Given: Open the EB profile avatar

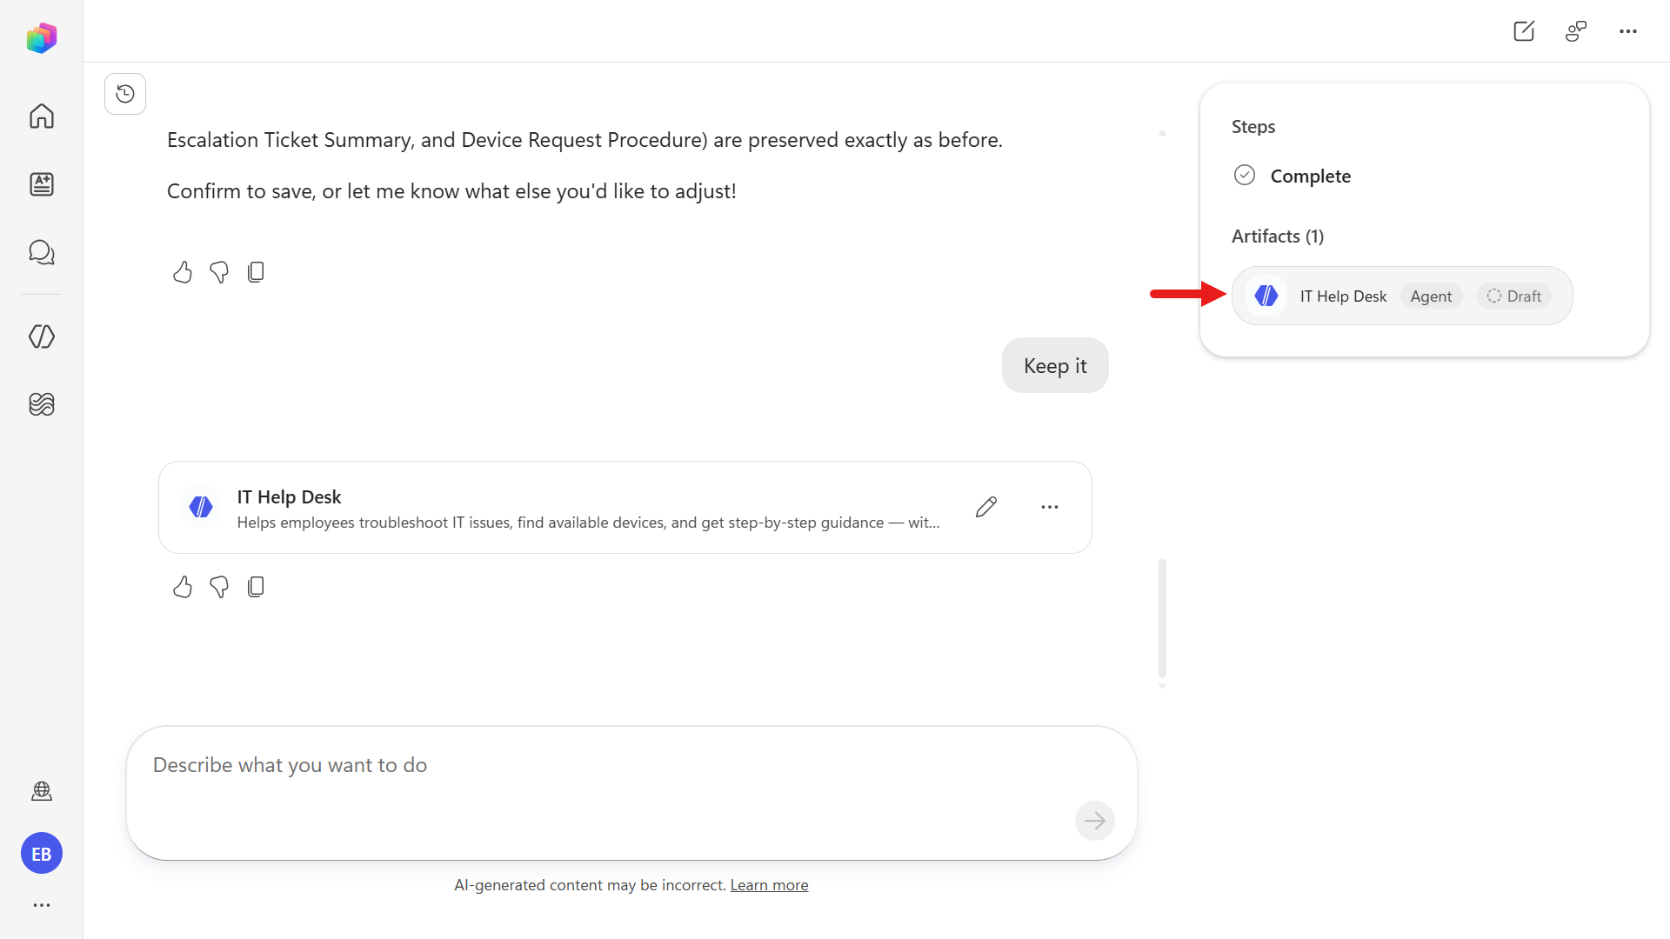Looking at the screenshot, I should (41, 854).
